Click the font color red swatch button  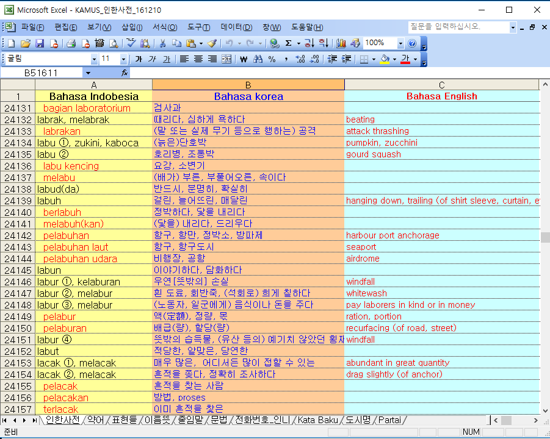pyautogui.click(x=405, y=59)
